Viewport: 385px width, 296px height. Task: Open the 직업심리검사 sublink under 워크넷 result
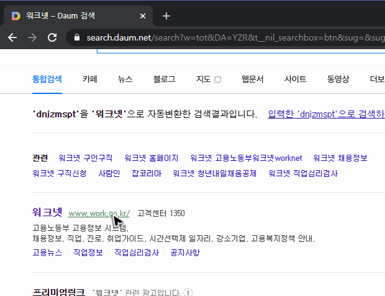click(137, 252)
